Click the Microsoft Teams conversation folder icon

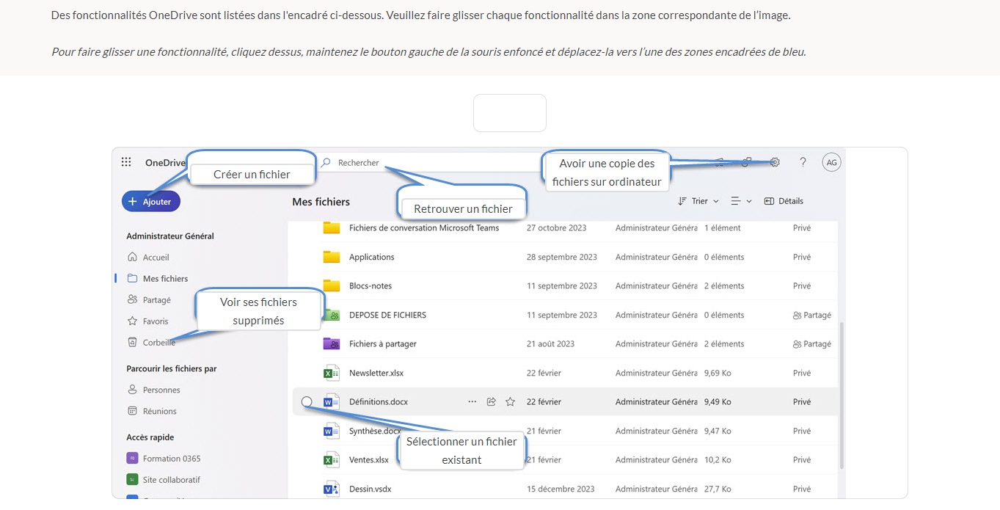point(332,227)
